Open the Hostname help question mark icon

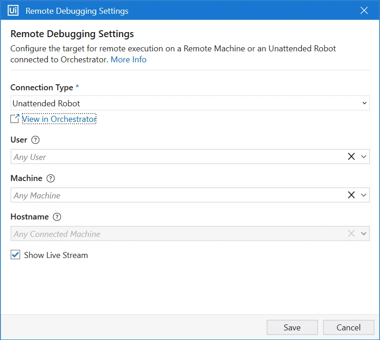tap(57, 217)
